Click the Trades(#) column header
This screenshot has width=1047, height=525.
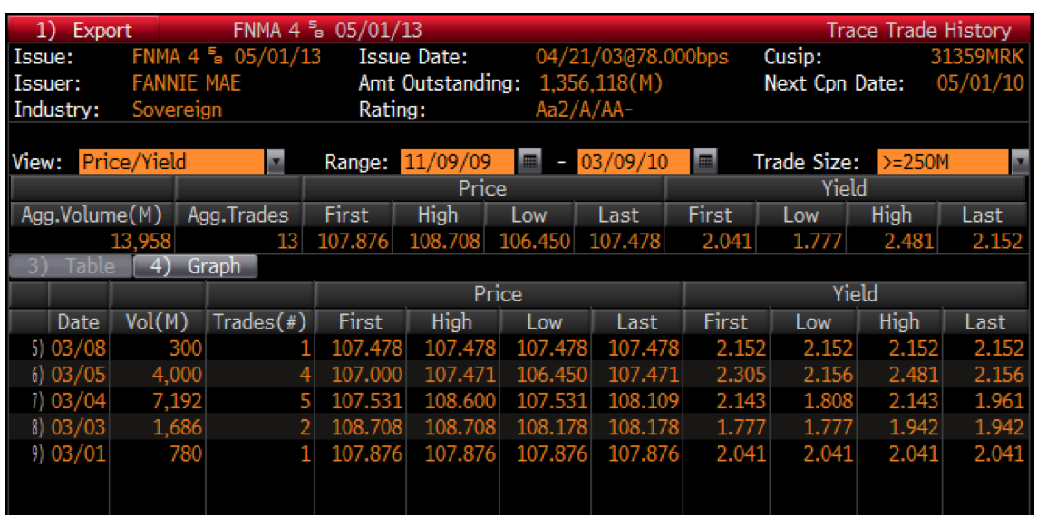260,321
